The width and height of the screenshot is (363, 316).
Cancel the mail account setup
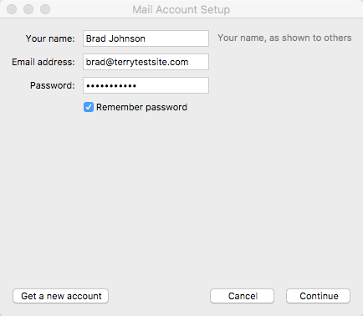coord(242,296)
